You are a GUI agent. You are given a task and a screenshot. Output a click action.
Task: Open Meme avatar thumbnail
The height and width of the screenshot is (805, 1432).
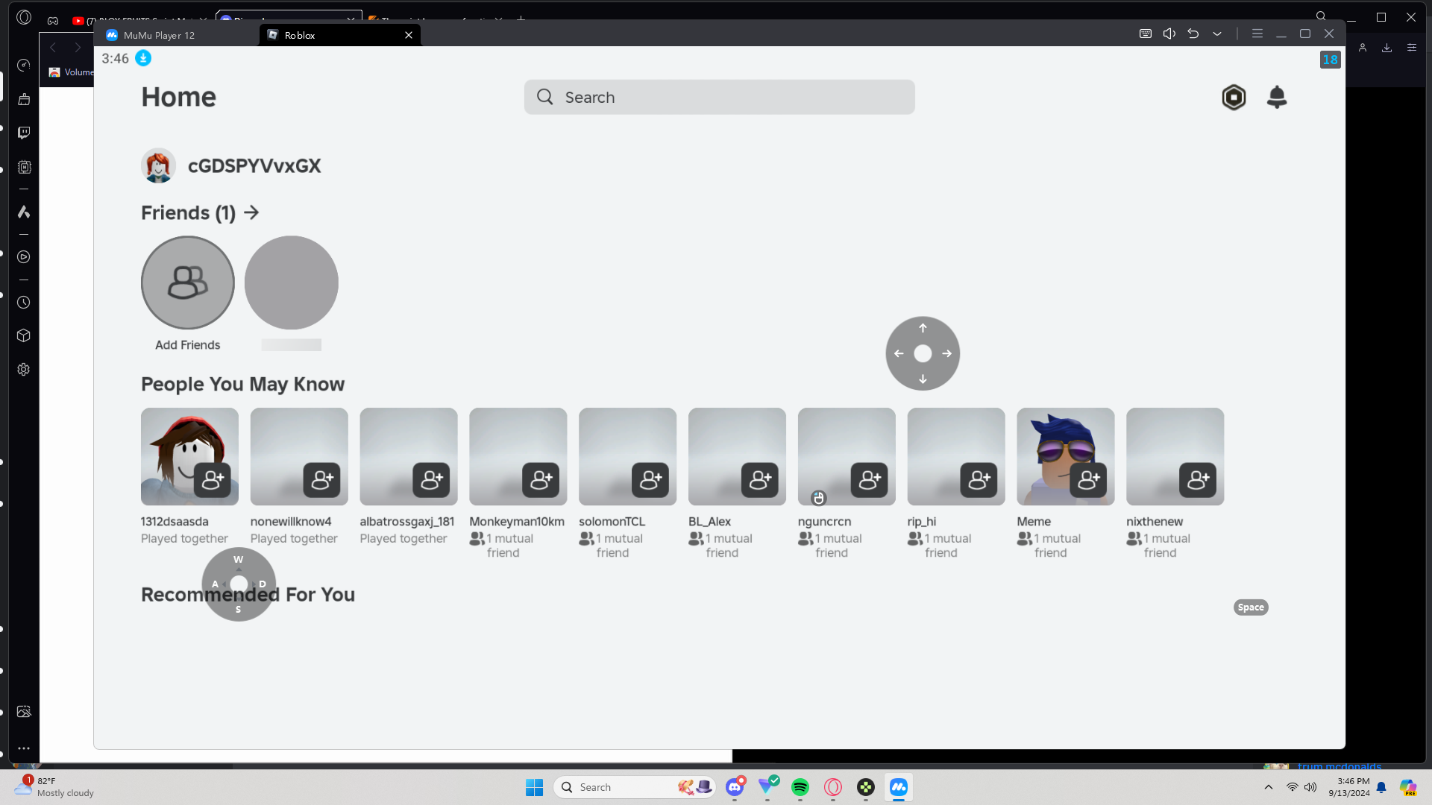[1065, 456]
